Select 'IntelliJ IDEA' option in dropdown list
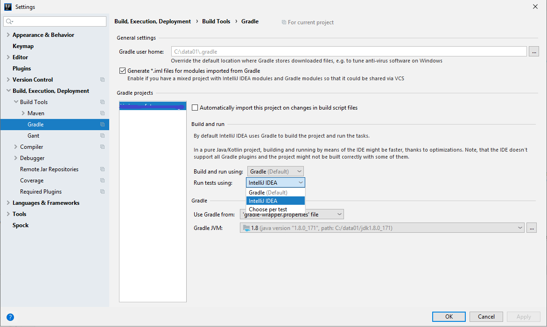The width and height of the screenshot is (547, 327). (x=275, y=201)
